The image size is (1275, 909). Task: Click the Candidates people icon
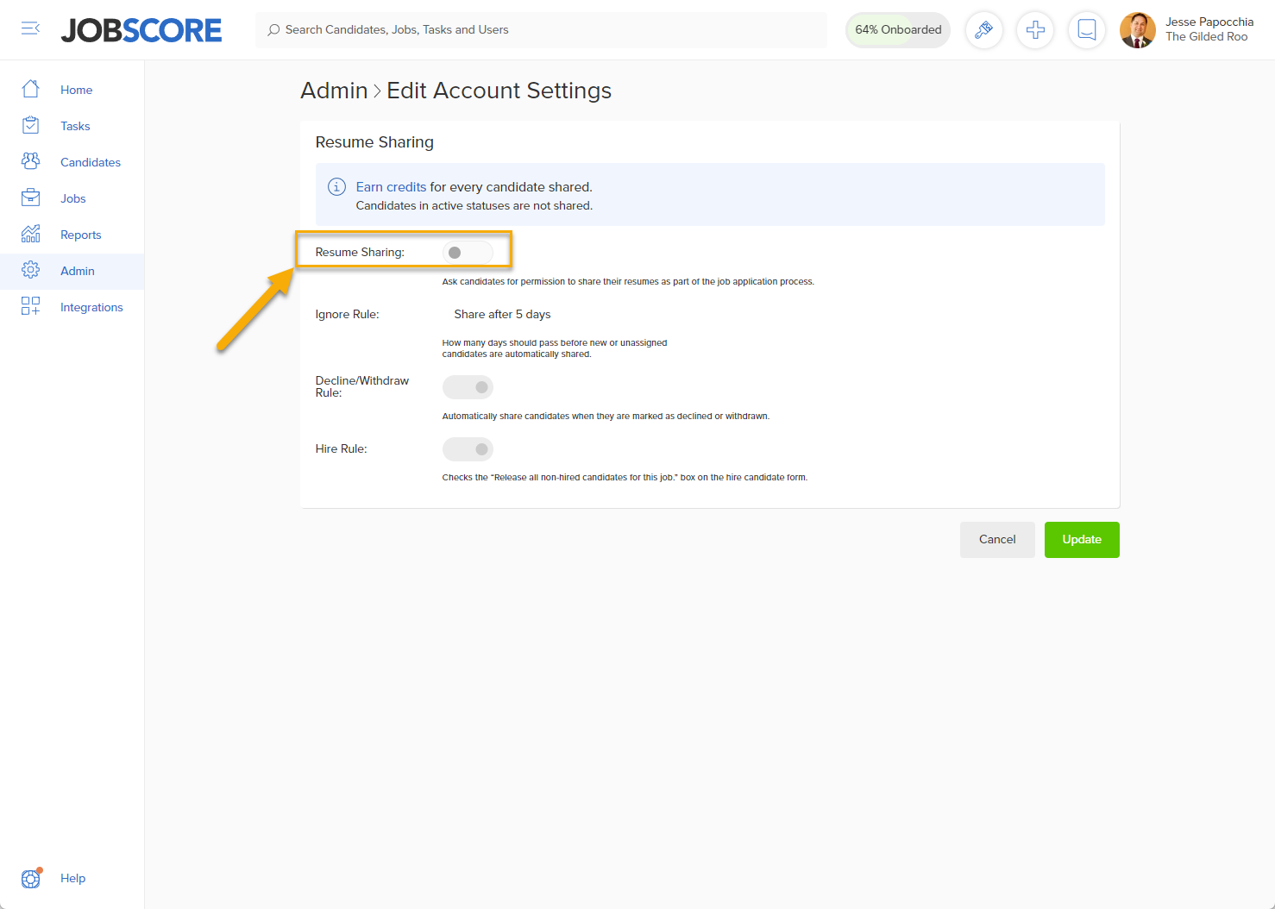pyautogui.click(x=30, y=161)
